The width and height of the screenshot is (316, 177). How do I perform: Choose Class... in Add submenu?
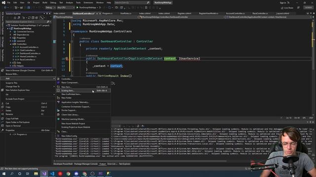[83, 132]
